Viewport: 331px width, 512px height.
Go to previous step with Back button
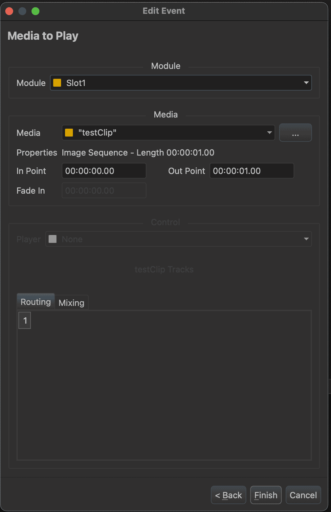click(x=229, y=495)
